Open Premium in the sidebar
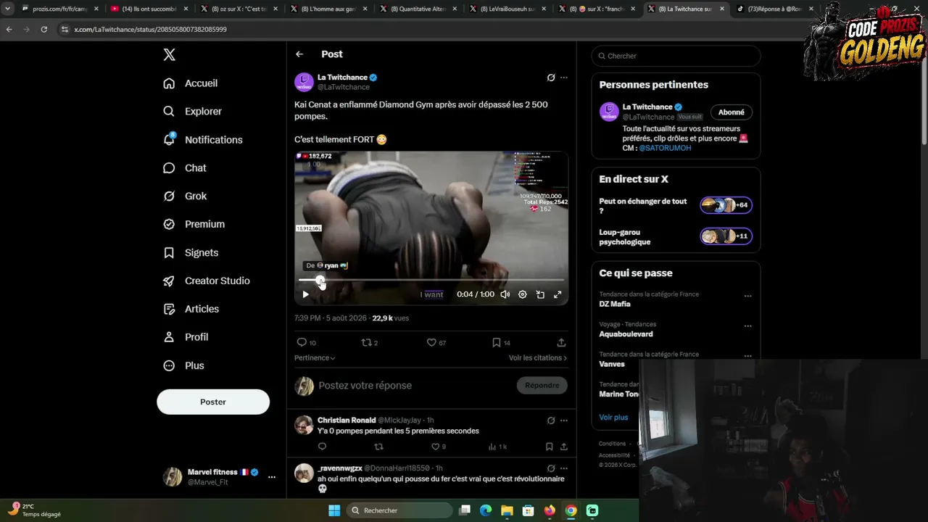This screenshot has width=928, height=522. click(194, 224)
